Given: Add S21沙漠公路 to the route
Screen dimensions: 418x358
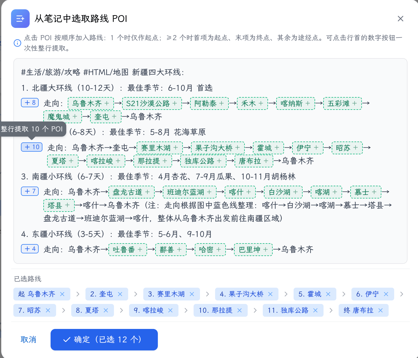Looking at the screenshot, I should click(152, 103).
